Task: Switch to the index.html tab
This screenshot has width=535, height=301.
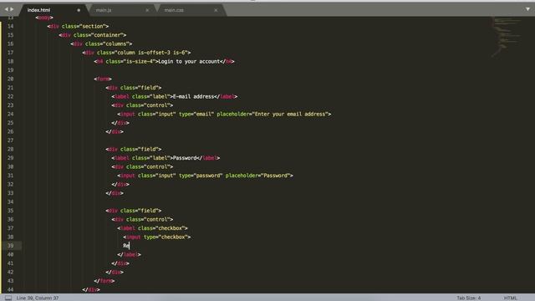Action: 38,10
